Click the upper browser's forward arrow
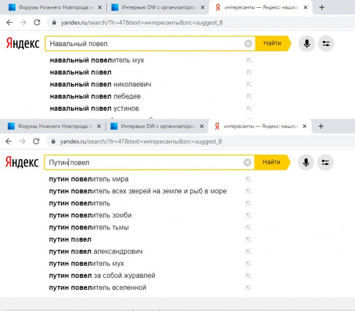The image size is (355, 311). click(x=23, y=22)
